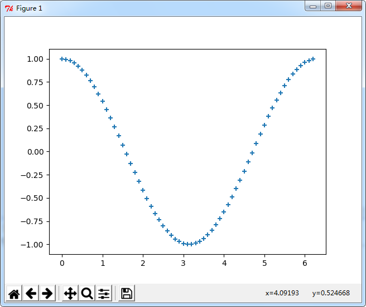This screenshot has width=366, height=307.
Task: Click the y-axis tick label 0.75
Action: tap(35, 82)
